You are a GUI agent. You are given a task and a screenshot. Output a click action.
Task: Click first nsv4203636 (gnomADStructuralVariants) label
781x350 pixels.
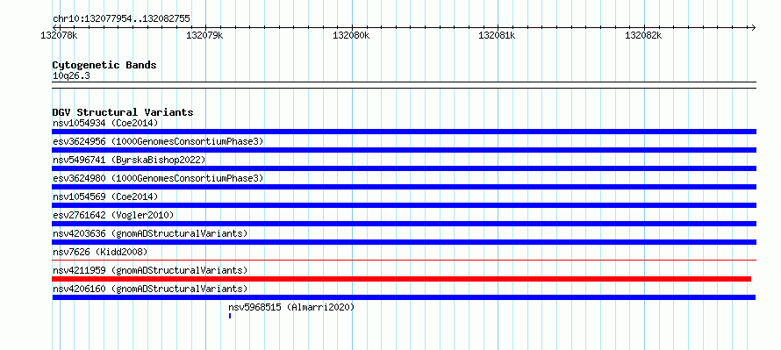(150, 233)
